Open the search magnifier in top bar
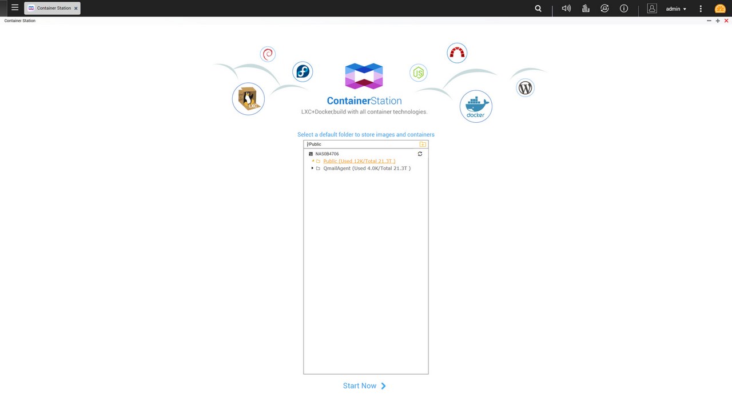The image size is (732, 409). pos(538,9)
